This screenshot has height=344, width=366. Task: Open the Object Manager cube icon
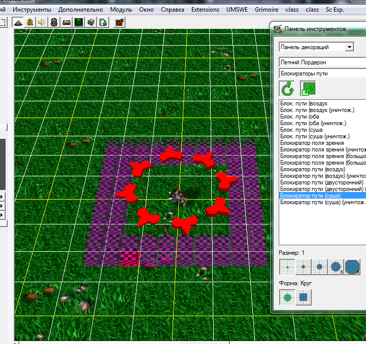[x=91, y=22]
